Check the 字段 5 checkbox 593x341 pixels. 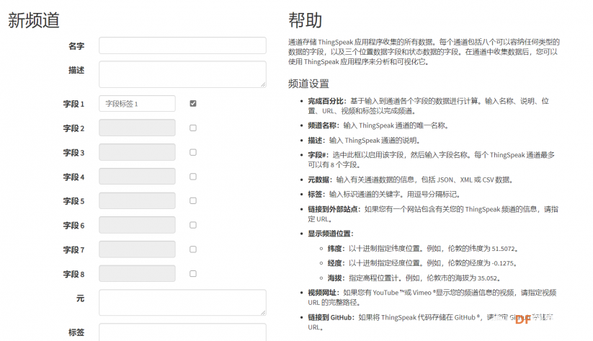point(193,200)
